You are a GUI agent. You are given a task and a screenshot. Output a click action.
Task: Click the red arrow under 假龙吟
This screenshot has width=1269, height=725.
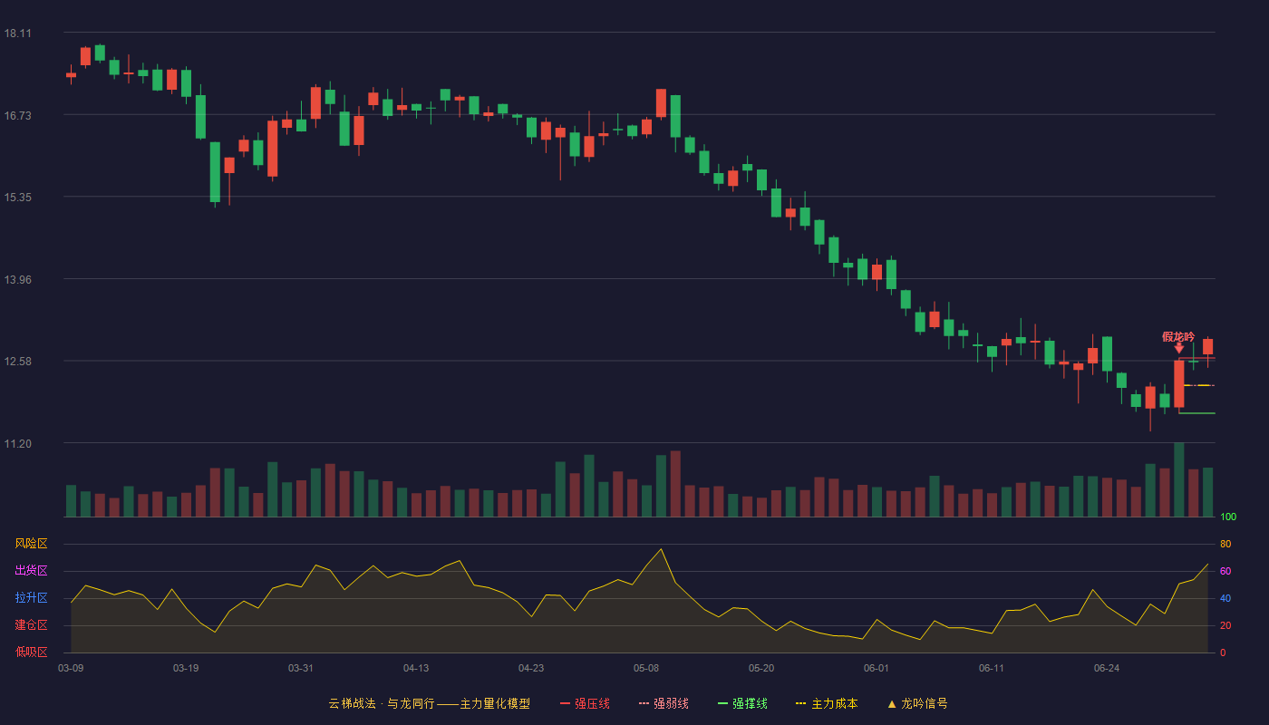click(x=1179, y=348)
